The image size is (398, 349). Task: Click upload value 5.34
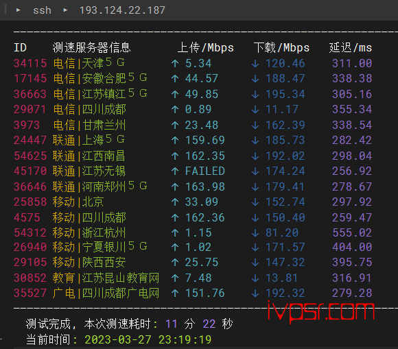(198, 63)
